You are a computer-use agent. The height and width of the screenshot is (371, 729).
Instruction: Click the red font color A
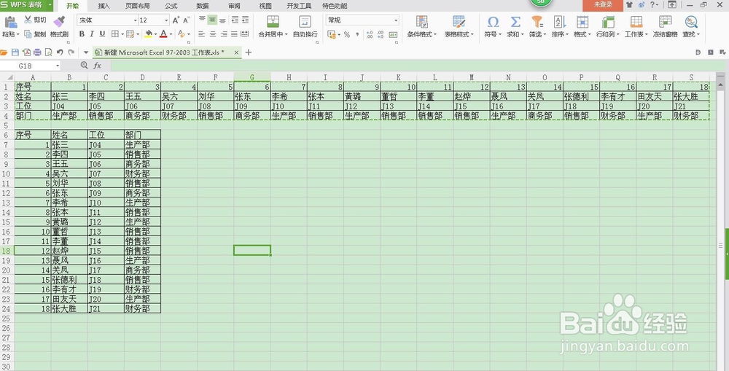click(x=163, y=34)
